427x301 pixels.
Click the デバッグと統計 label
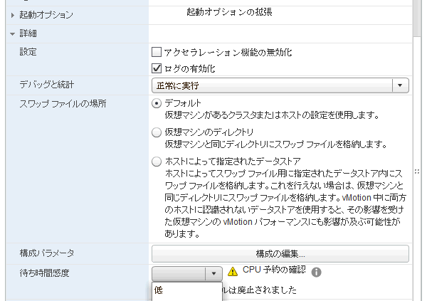point(46,85)
